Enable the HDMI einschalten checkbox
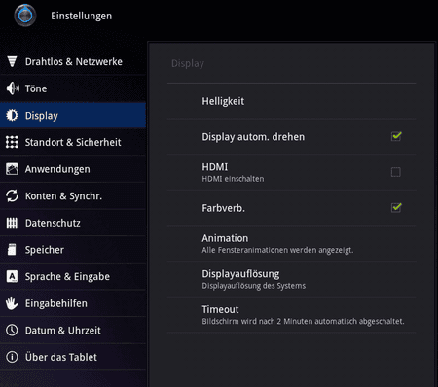The image size is (438, 387). point(396,172)
